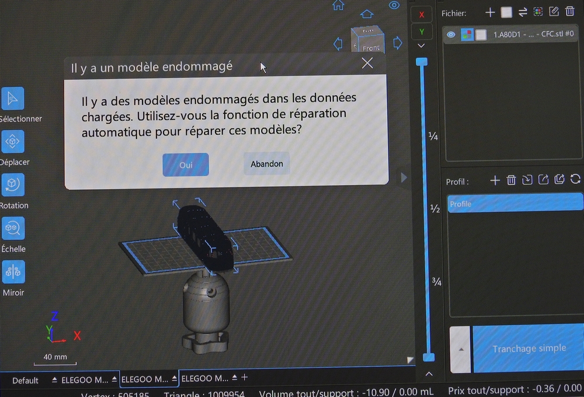Click the swap arrows icon in Fichier toolbar
This screenshot has height=397, width=584.
click(x=523, y=12)
